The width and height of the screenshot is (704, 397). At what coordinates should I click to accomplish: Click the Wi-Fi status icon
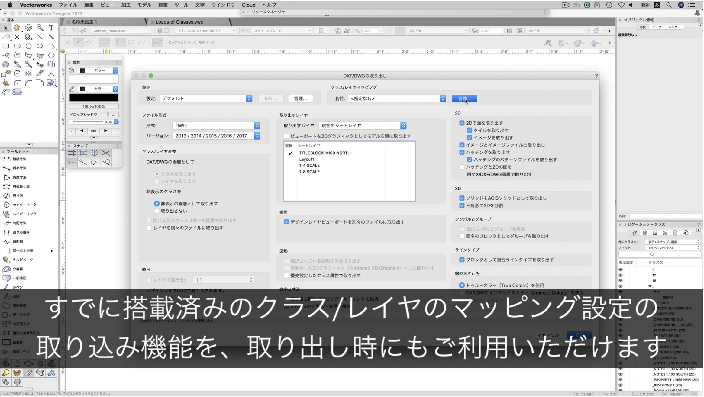[x=622, y=5]
